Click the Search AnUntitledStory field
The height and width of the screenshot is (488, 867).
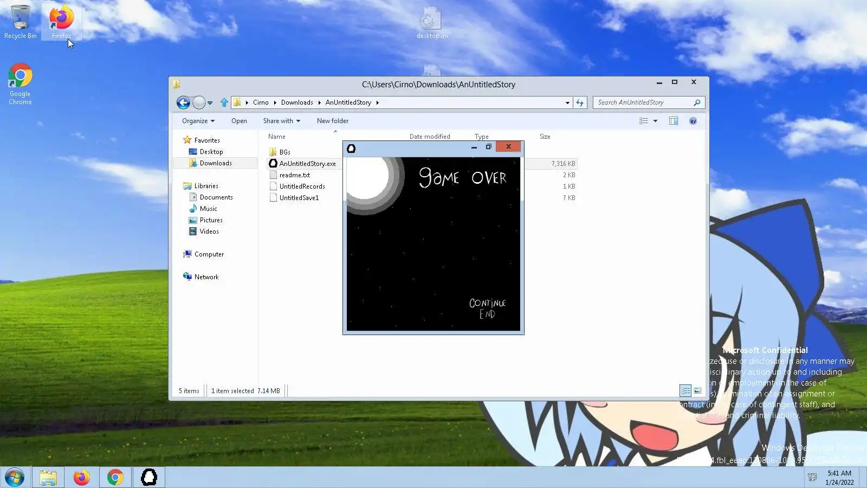coord(643,102)
